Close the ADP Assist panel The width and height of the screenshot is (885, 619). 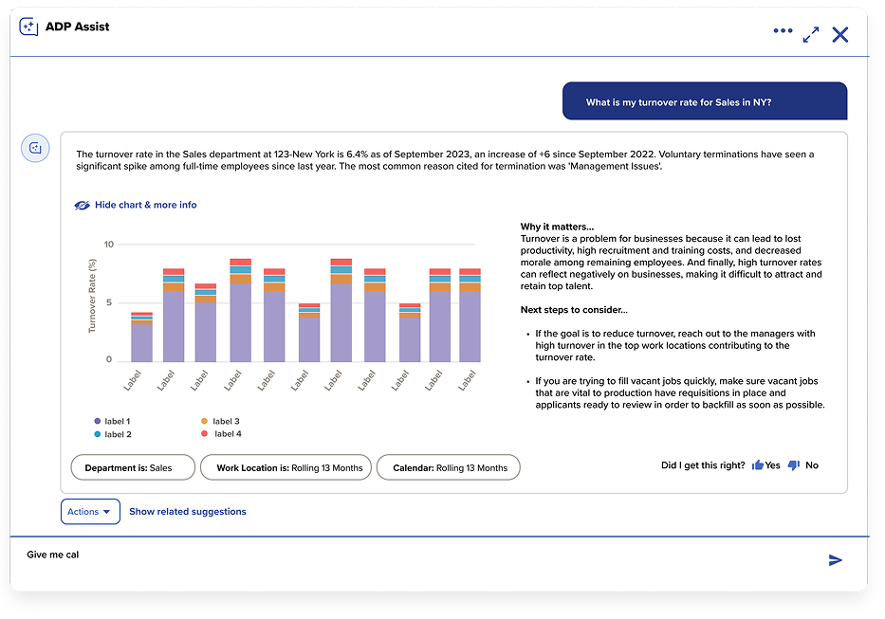click(x=840, y=35)
